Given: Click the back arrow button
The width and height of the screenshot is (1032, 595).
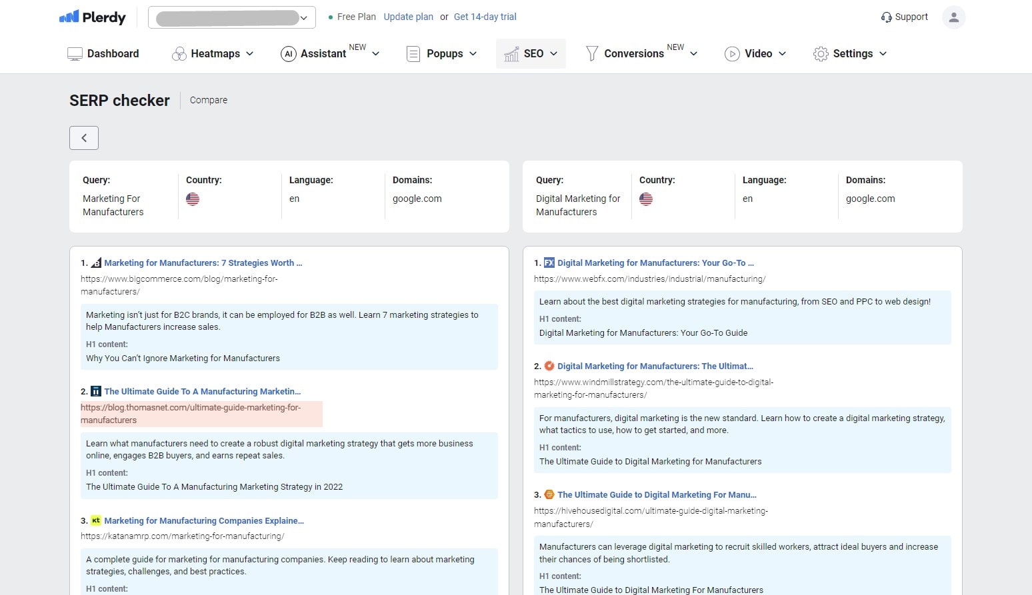Looking at the screenshot, I should (x=84, y=138).
